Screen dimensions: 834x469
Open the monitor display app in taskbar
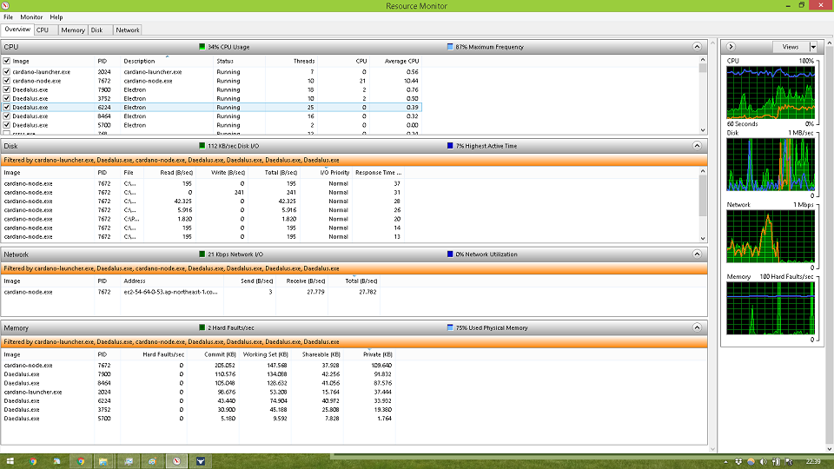[129, 461]
